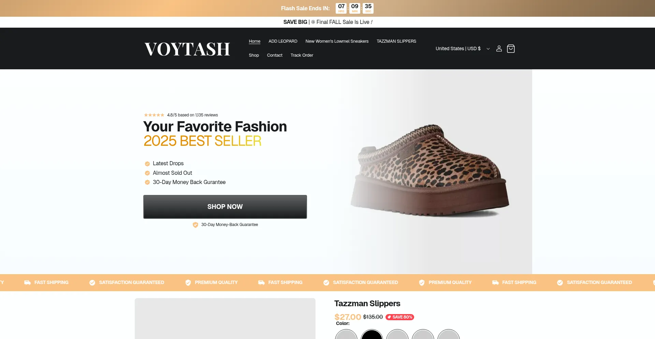
Task: Click the SAVE 80% discount badge
Action: pos(400,317)
